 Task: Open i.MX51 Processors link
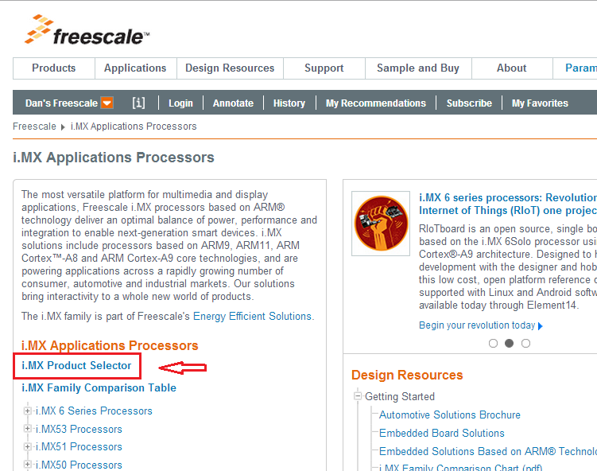click(x=79, y=446)
